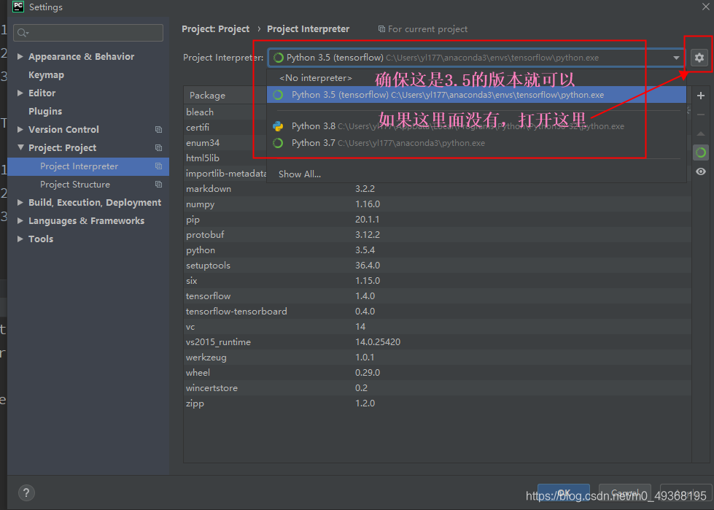Click version 1.16.0 of numpy
This screenshot has width=714, height=510.
click(368, 204)
